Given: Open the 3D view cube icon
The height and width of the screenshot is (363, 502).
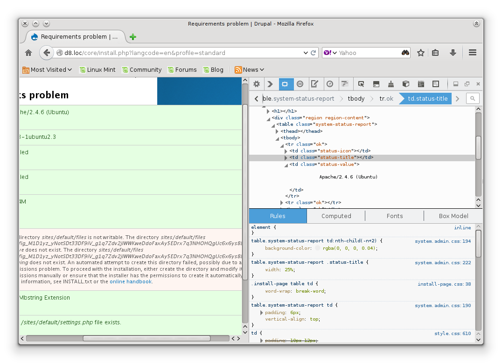Looking at the screenshot, I should click(406, 84).
